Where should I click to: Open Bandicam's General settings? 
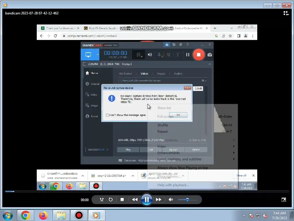(92, 84)
